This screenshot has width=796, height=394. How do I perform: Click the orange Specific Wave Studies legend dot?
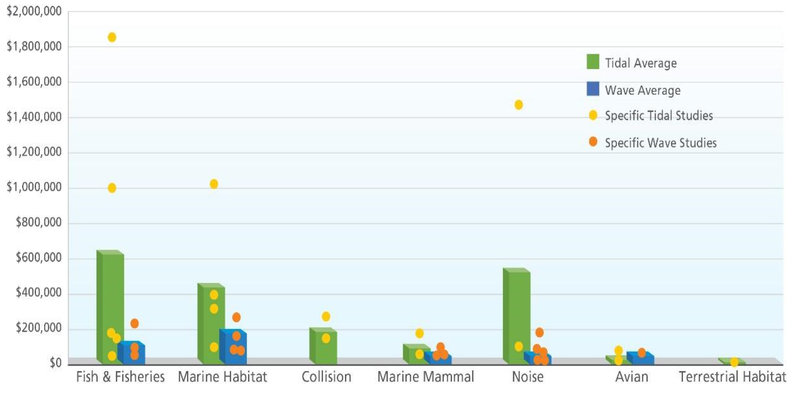pos(593,142)
